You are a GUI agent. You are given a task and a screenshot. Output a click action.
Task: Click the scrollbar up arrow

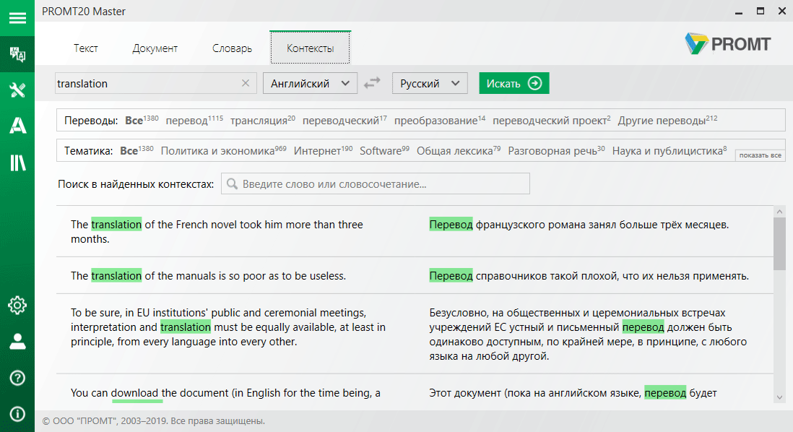click(779, 212)
